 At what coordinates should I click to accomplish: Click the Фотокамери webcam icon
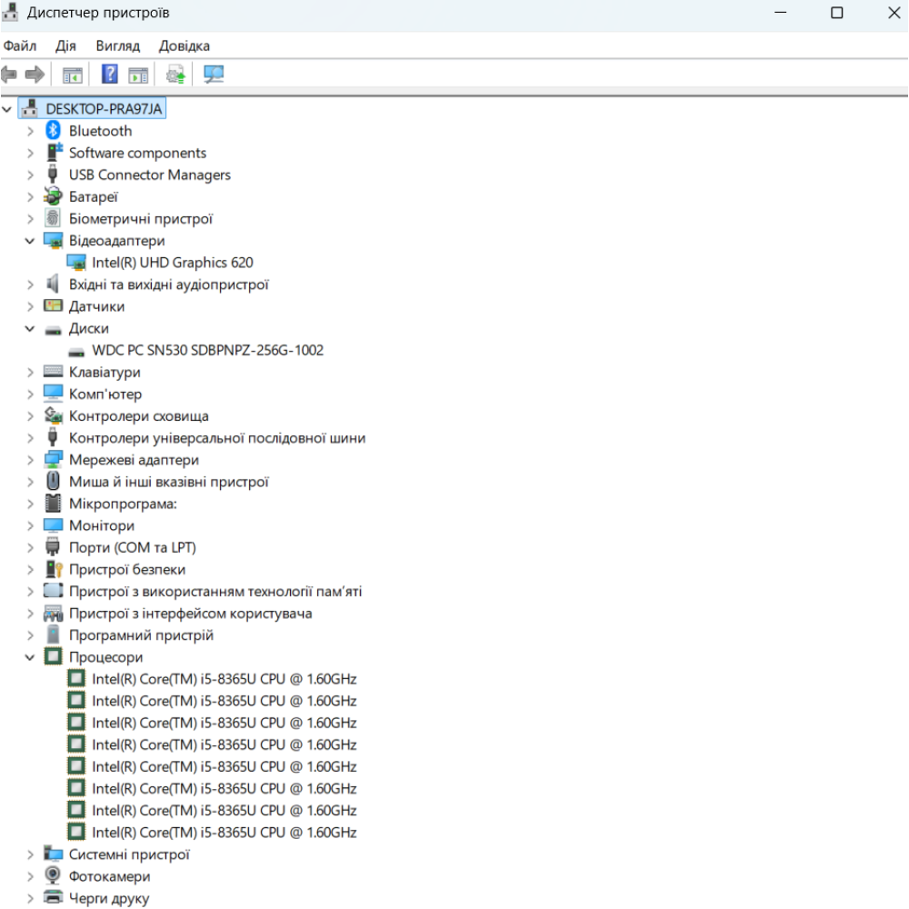pyautogui.click(x=53, y=876)
